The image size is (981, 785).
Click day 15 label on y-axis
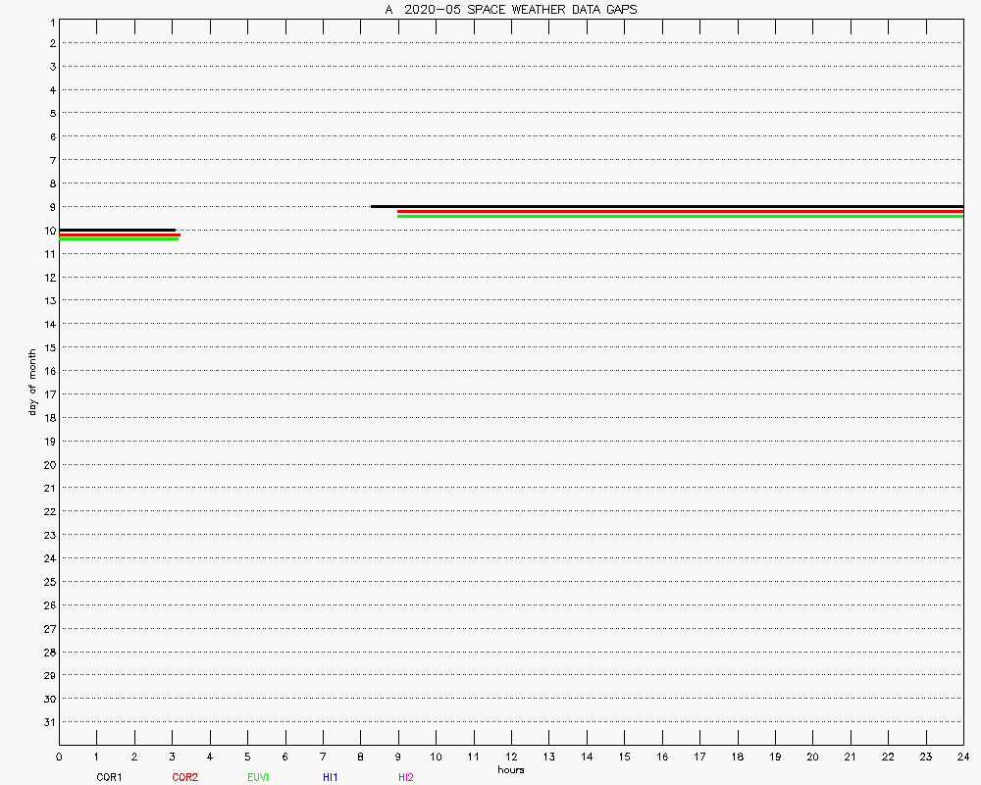coord(48,347)
